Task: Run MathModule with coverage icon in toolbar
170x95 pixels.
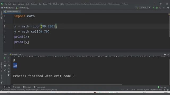Action: tap(160, 8)
